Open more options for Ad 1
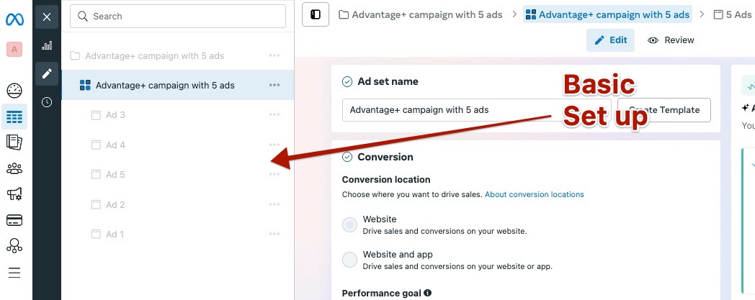The height and width of the screenshot is (300, 755). point(274,234)
